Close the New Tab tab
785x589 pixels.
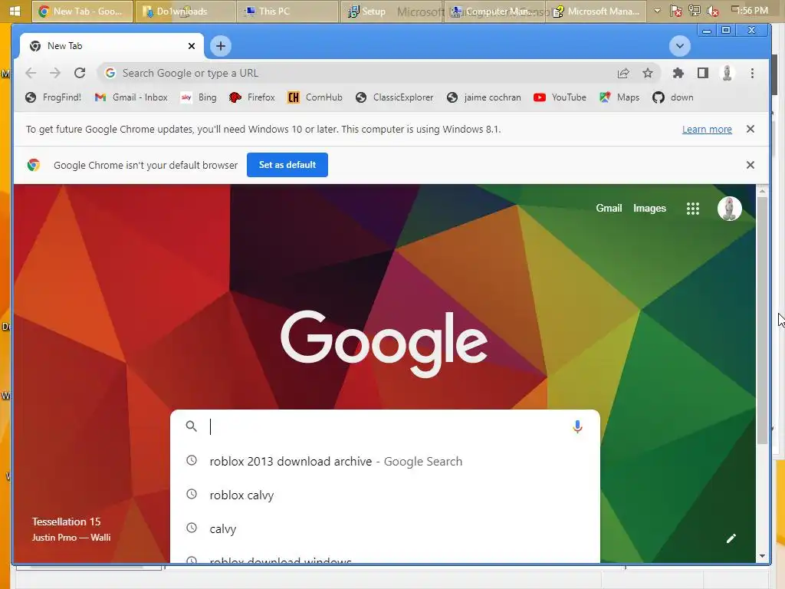[x=191, y=46]
